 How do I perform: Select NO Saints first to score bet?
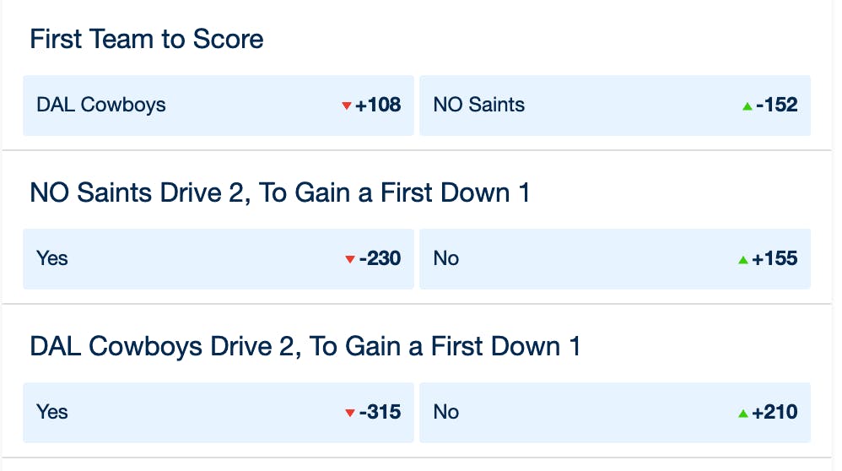click(615, 106)
